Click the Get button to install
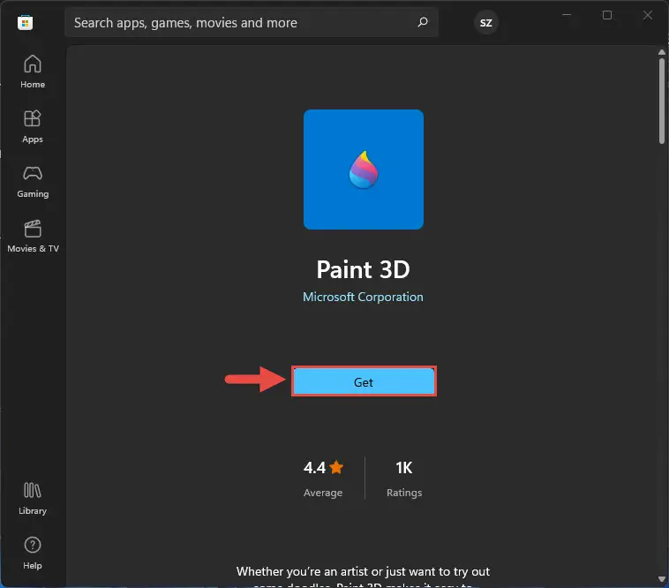This screenshot has height=588, width=669. pos(364,381)
